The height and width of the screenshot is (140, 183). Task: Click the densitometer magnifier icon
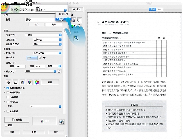pyautogui.click(x=76, y=38)
